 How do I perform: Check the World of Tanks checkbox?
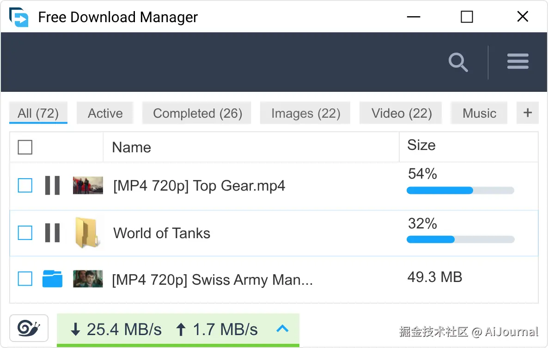click(25, 233)
